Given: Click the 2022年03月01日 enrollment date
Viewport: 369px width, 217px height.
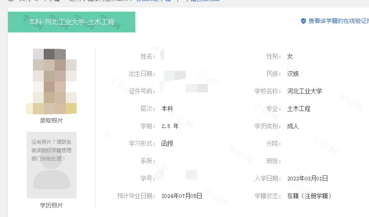Looking at the screenshot, I should pos(307,178).
